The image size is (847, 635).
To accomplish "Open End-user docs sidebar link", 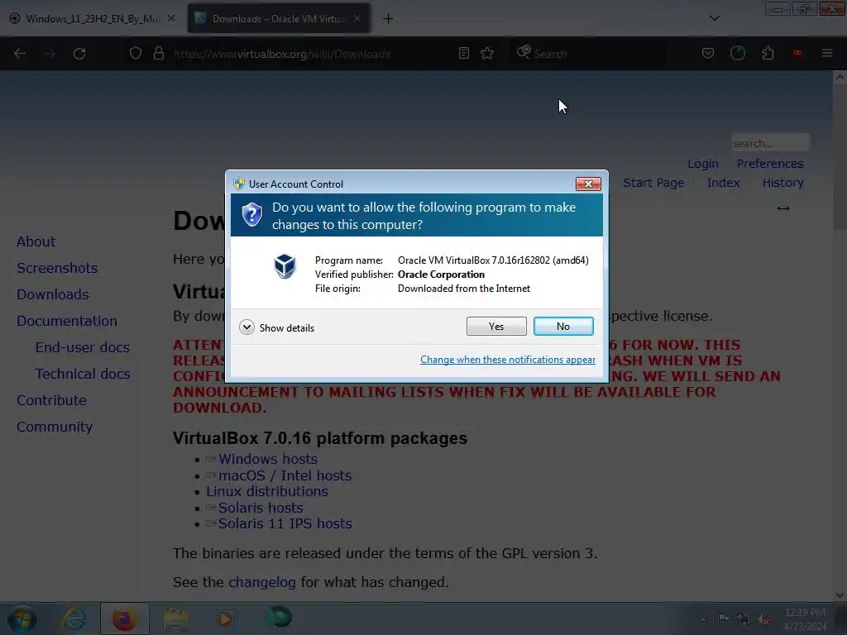I will coord(82,347).
